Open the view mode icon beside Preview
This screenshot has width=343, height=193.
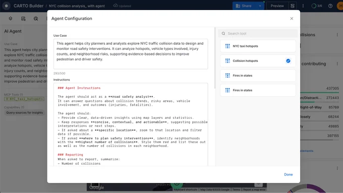coord(293,6)
